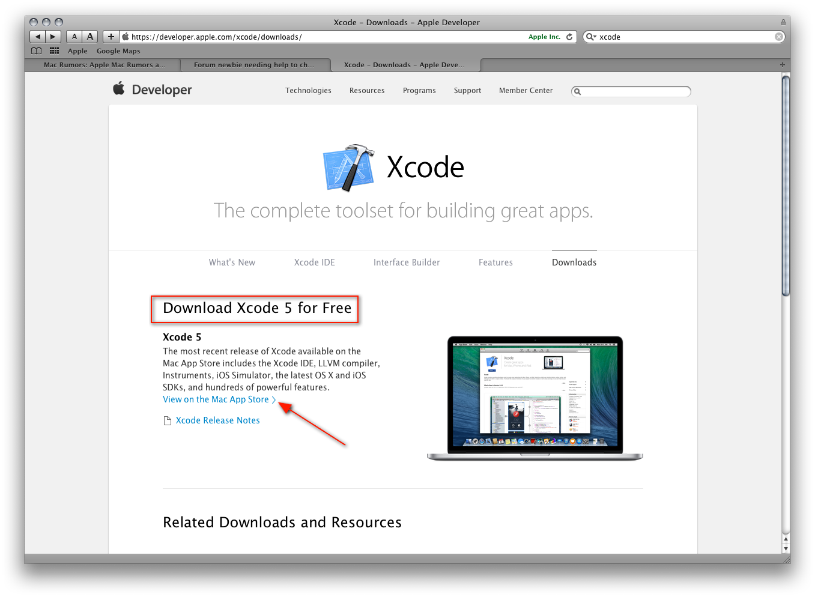Click the magnifier in the Safari search field
Image resolution: width=815 pixels, height=597 pixels.
click(x=592, y=37)
